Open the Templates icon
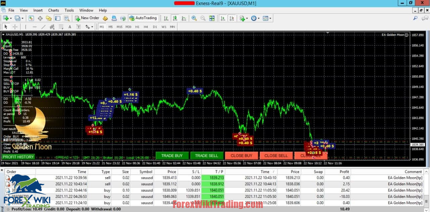The image size is (430, 212). [x=265, y=18]
